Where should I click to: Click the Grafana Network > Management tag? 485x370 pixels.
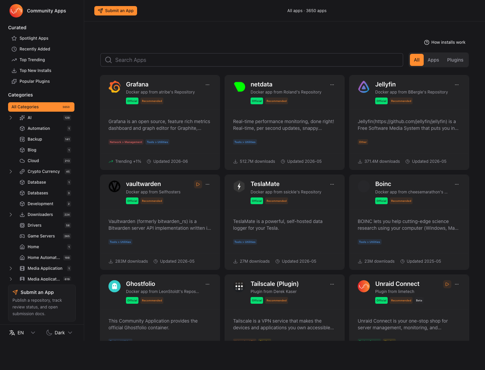[x=126, y=142]
